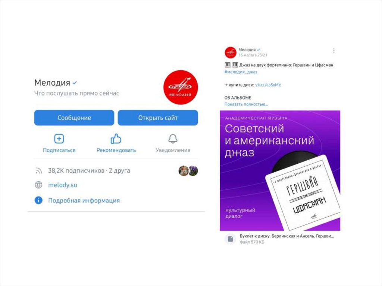Click the subscribers feed icon
This screenshot has height=286, width=382.
38,170
